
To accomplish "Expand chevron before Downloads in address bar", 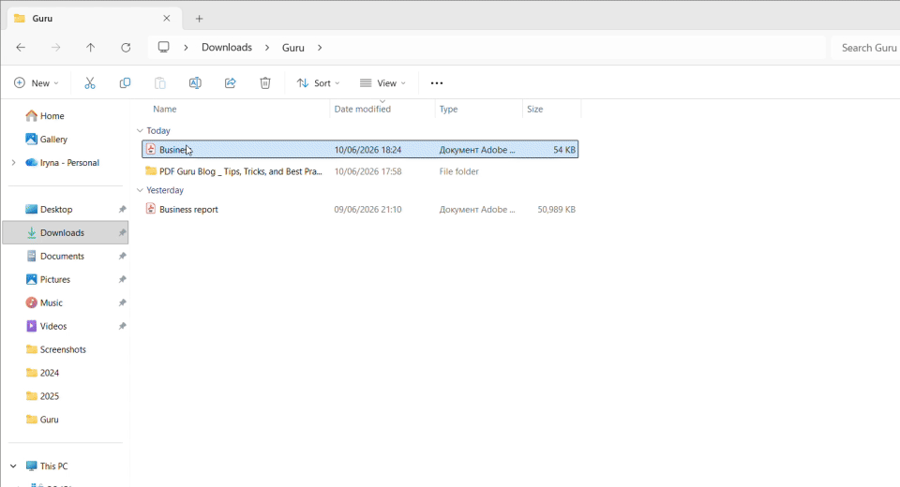I will [x=186, y=48].
